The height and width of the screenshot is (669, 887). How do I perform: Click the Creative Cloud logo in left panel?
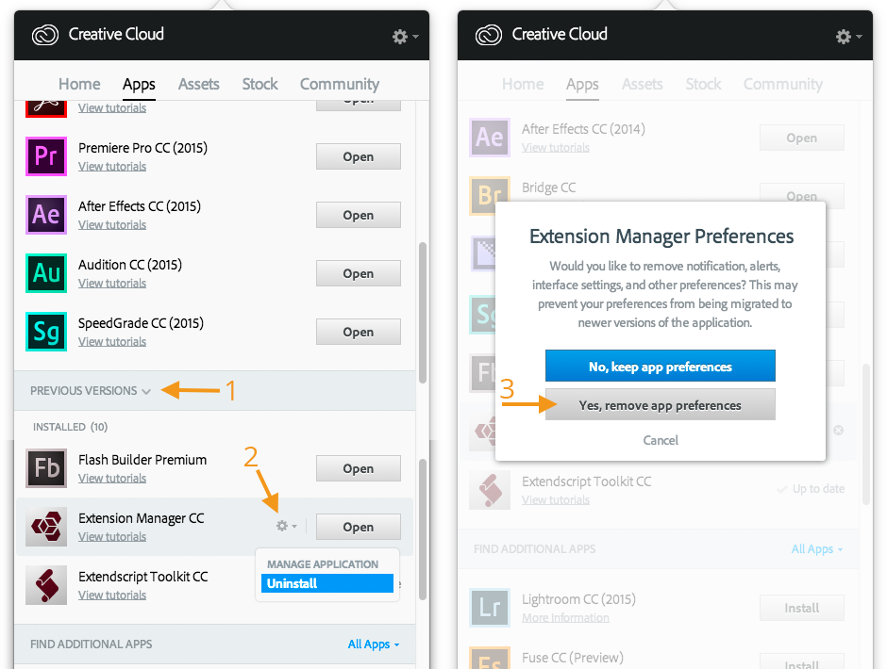coord(45,35)
